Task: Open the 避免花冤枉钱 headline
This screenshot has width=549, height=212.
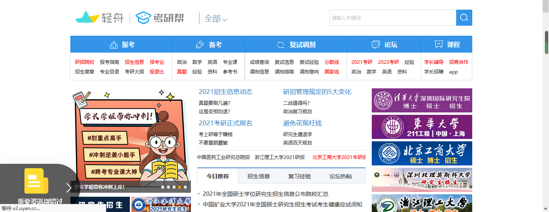Action: (302, 123)
